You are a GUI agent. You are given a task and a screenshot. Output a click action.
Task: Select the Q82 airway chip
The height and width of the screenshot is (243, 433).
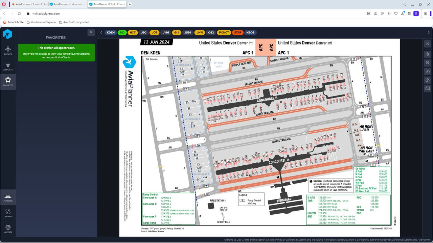(x=211, y=32)
